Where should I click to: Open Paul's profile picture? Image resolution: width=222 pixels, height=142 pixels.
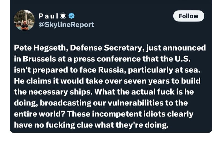[24, 20]
